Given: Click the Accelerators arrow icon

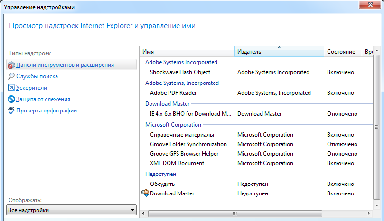Looking at the screenshot, I should coord(11,88).
